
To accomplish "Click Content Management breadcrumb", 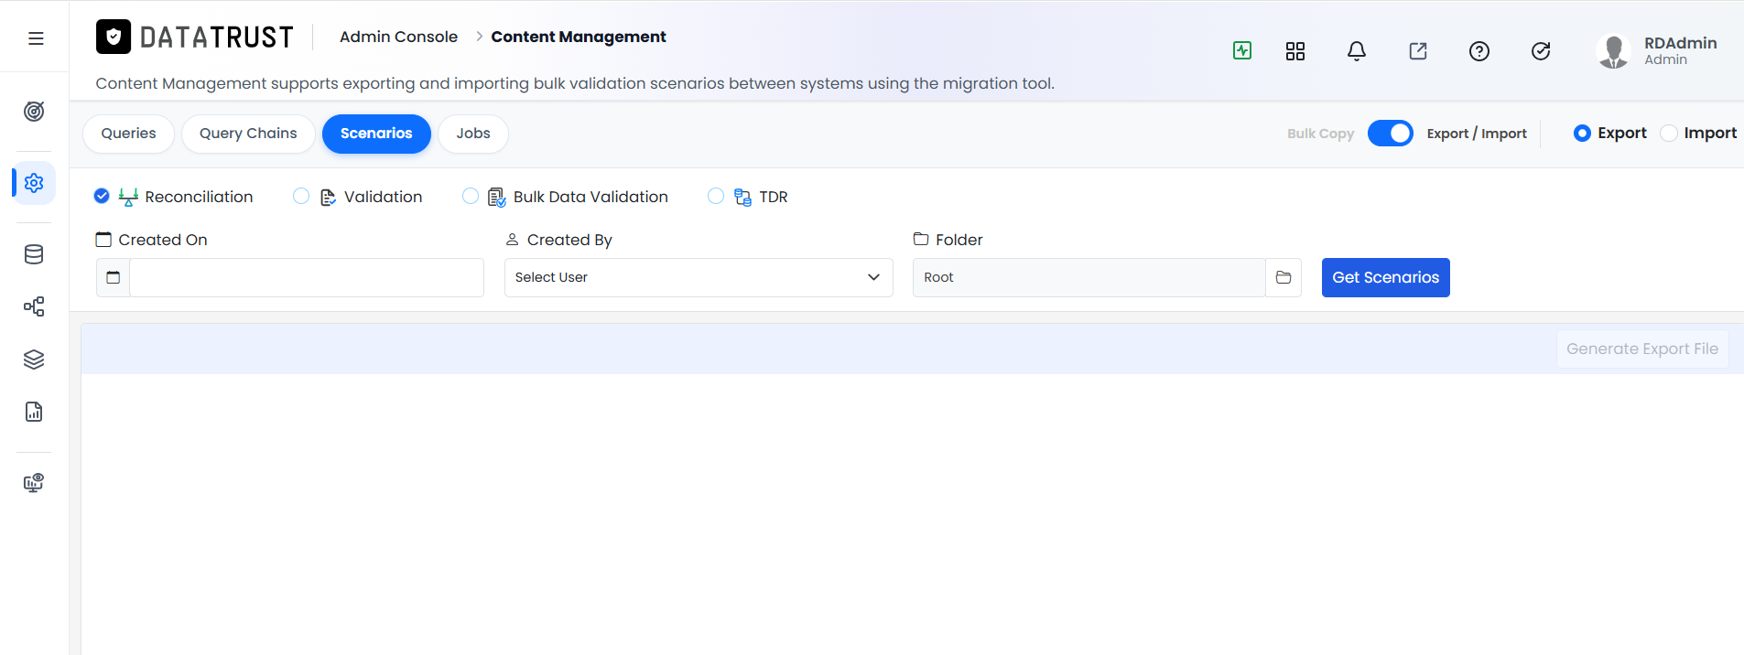I will 579,37.
